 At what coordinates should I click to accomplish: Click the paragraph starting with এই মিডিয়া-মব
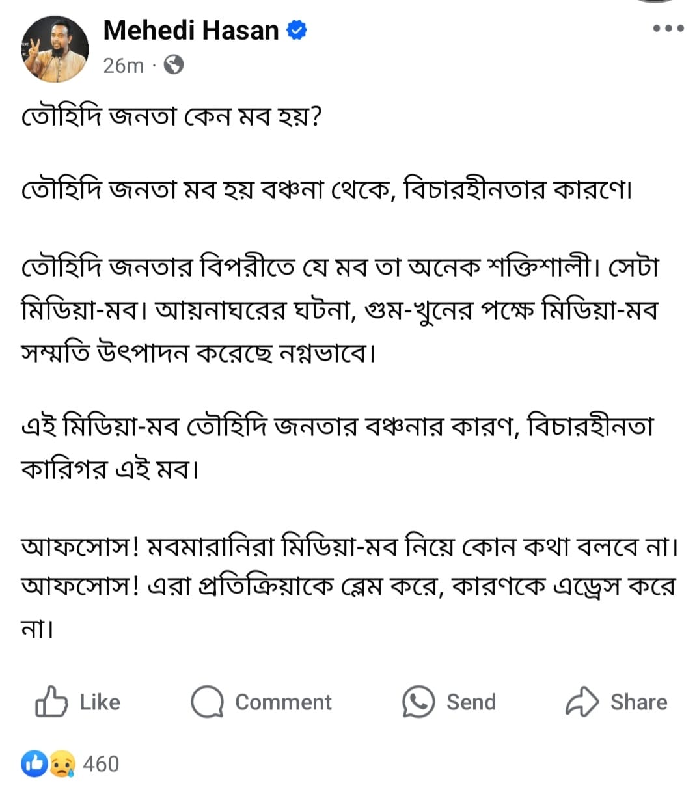pos(337,447)
